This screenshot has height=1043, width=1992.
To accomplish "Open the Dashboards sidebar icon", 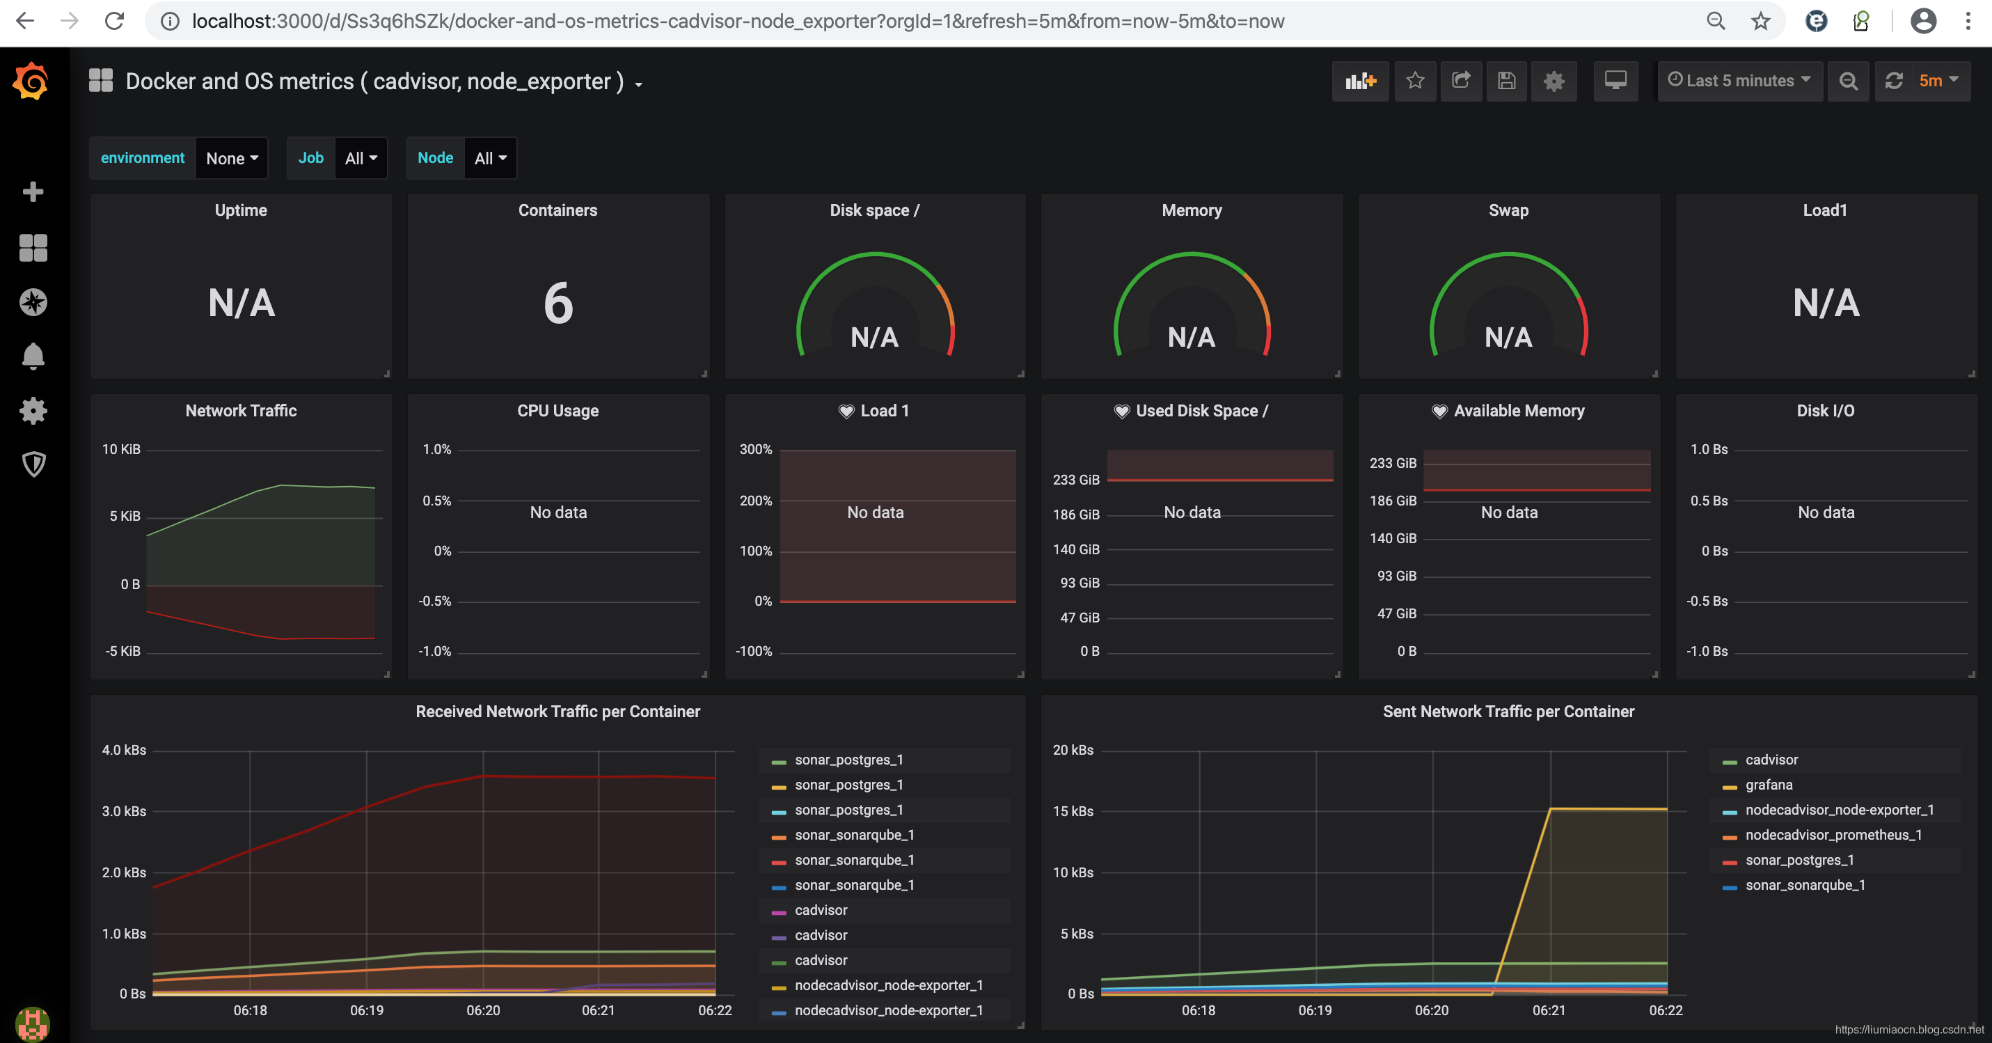I will tap(33, 248).
